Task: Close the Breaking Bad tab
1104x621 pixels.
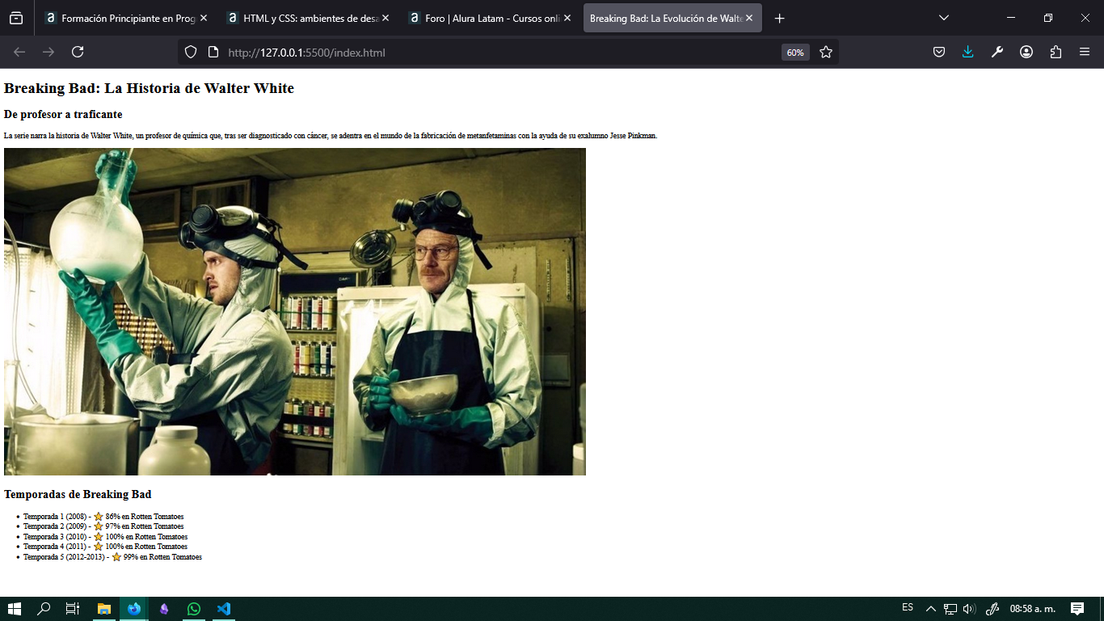Action: [x=749, y=18]
